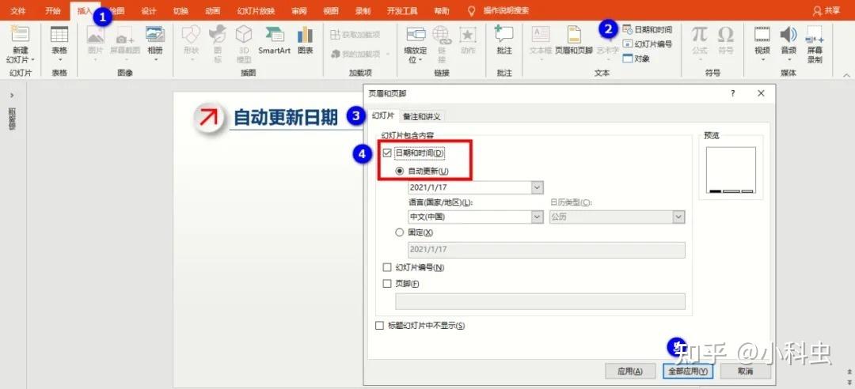This screenshot has height=389, width=855.
Task: Open the Review (审阅) tab
Action: pyautogui.click(x=298, y=11)
